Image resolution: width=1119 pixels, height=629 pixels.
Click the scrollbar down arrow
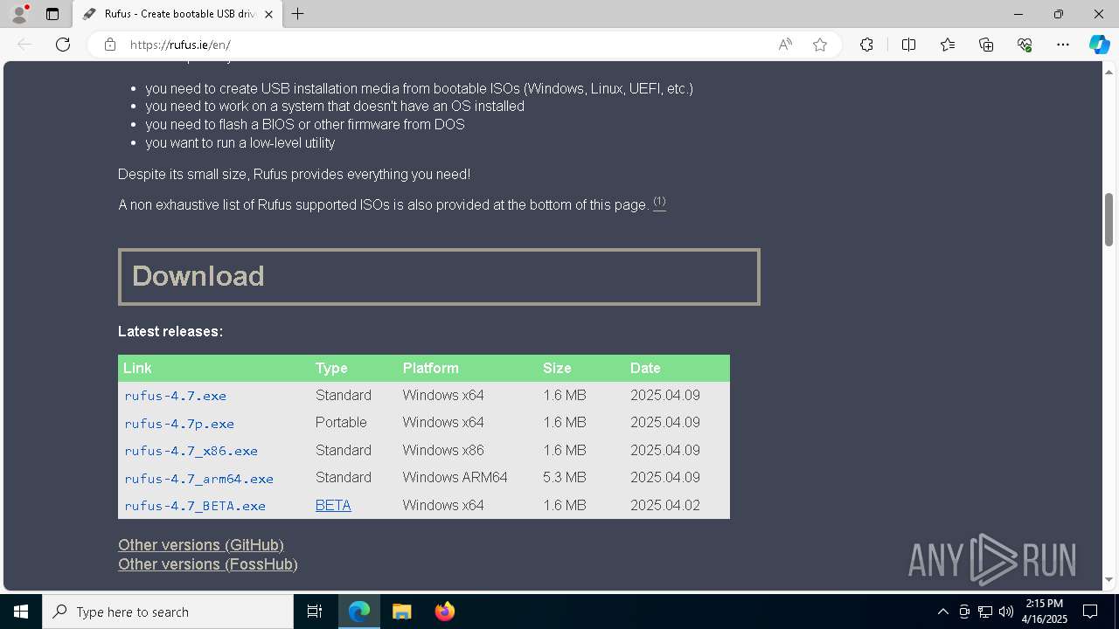[1109, 580]
